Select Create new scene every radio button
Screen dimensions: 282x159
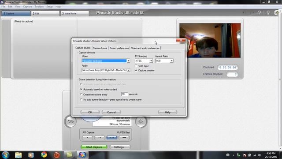point(81,94)
